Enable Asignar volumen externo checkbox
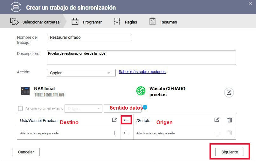Screen dimensions: 256x162 pos(20,108)
